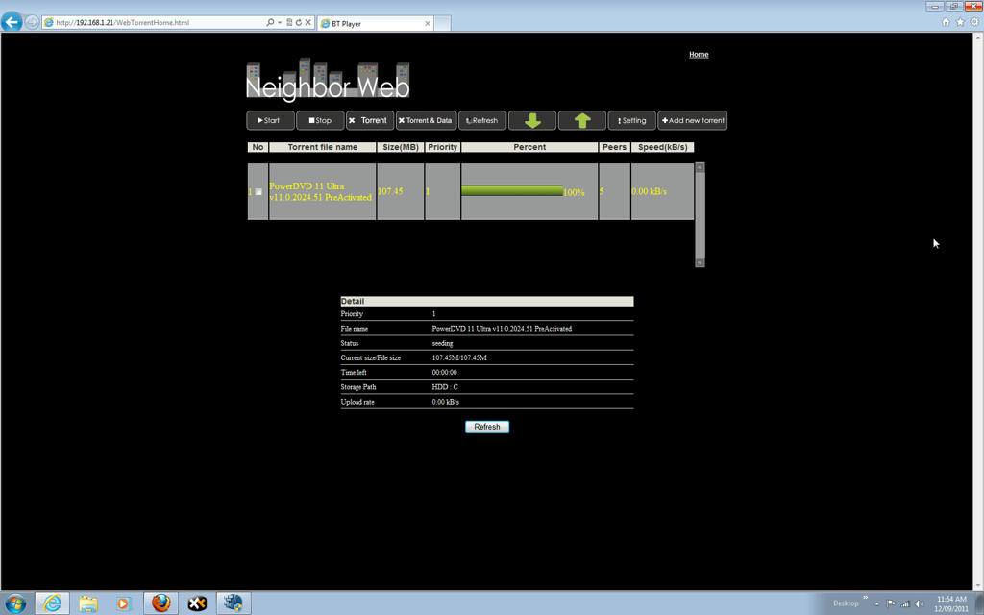
Task: Click the Refresh button below Detail
Action: tap(487, 427)
